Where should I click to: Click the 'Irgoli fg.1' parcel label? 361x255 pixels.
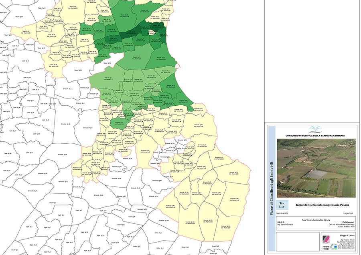pyautogui.click(x=53, y=203)
